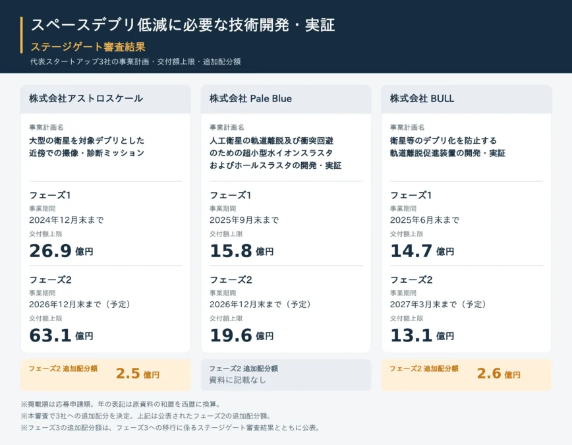Select the 株式会社 BULL card header
This screenshot has height=445, width=572.
[x=466, y=99]
